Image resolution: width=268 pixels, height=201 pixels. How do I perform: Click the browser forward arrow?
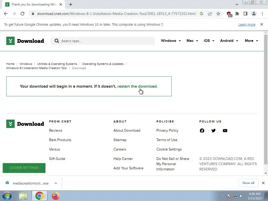[14, 14]
